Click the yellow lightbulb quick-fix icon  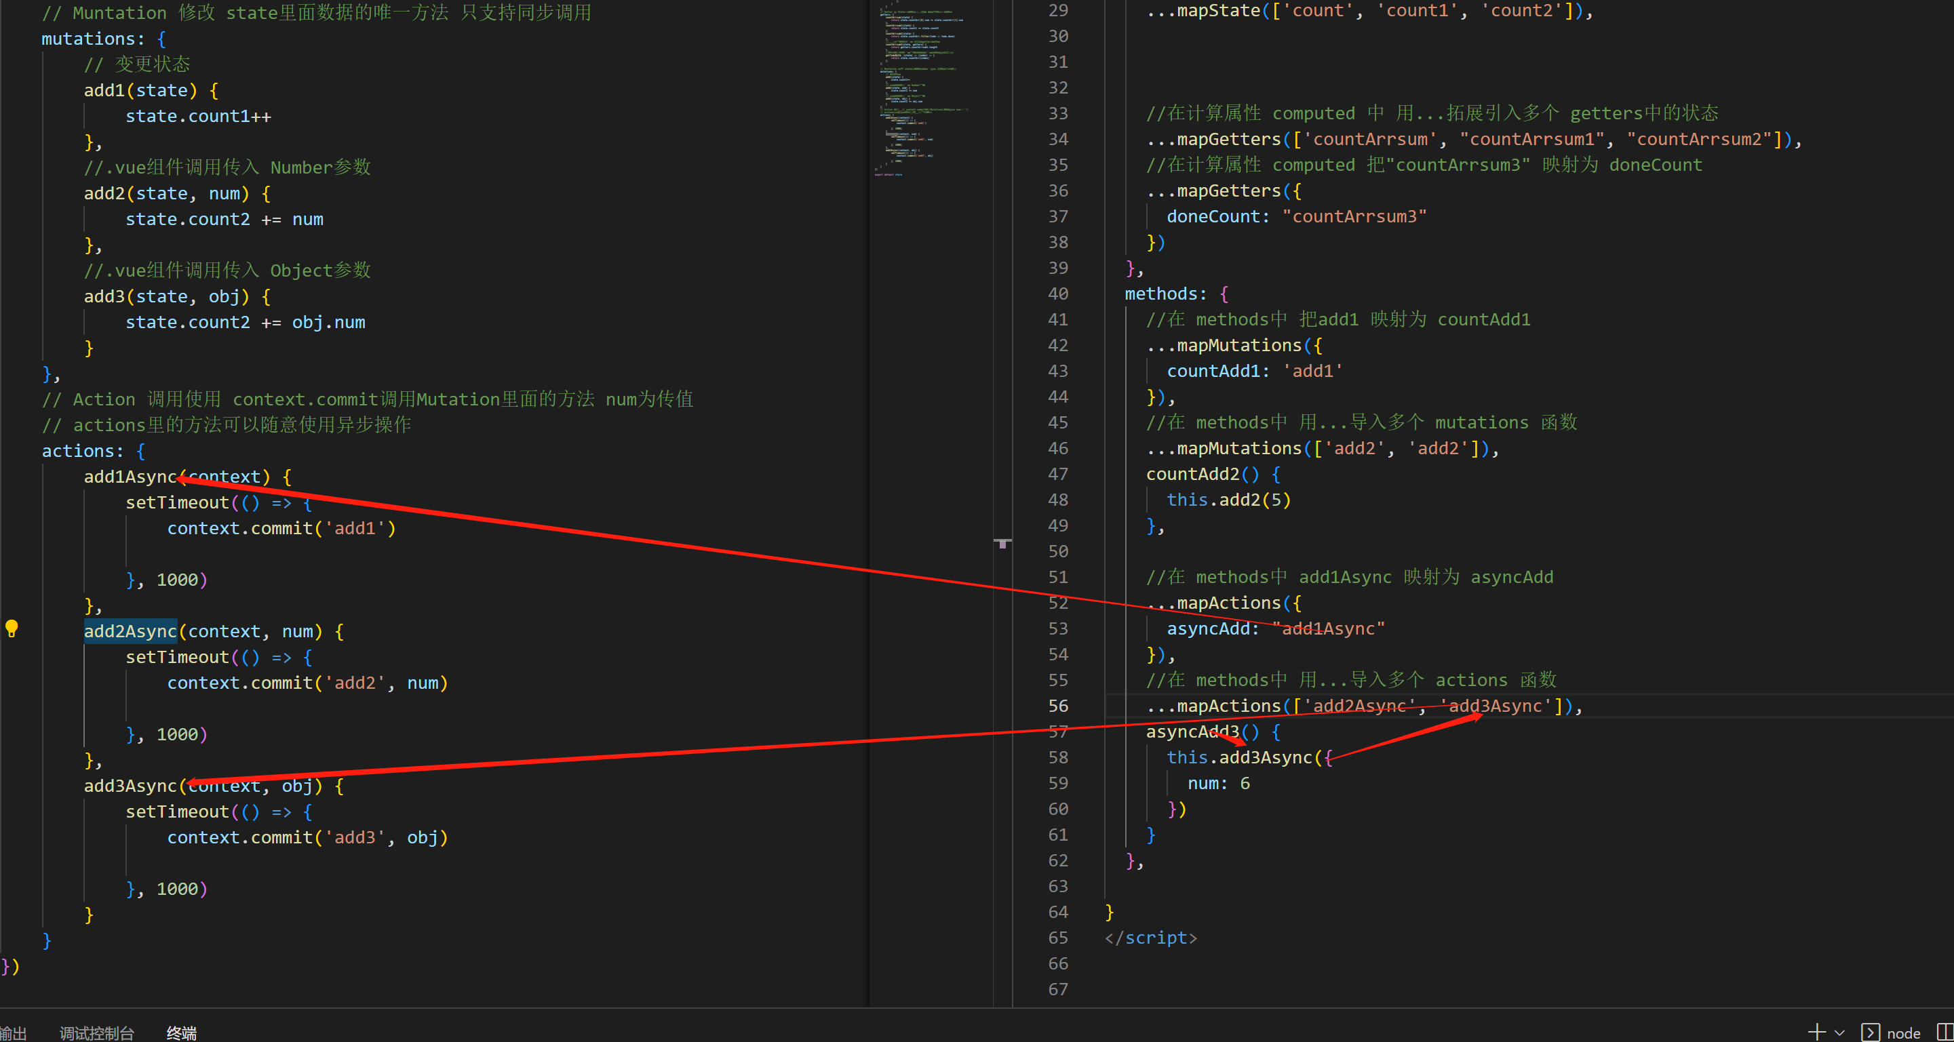point(12,628)
